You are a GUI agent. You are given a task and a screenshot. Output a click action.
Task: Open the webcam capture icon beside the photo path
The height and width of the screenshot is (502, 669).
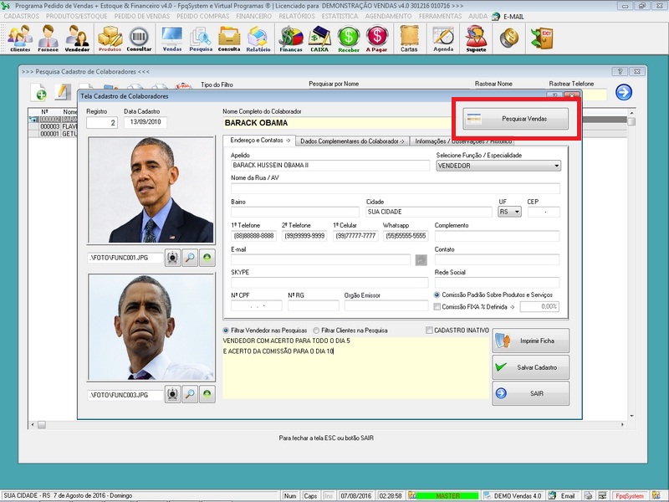(172, 258)
